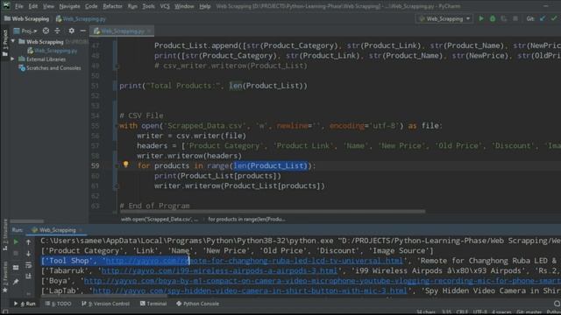Click the Web Scrapping breadcrumb in navigation bar
561x315 pixels.
27,18
